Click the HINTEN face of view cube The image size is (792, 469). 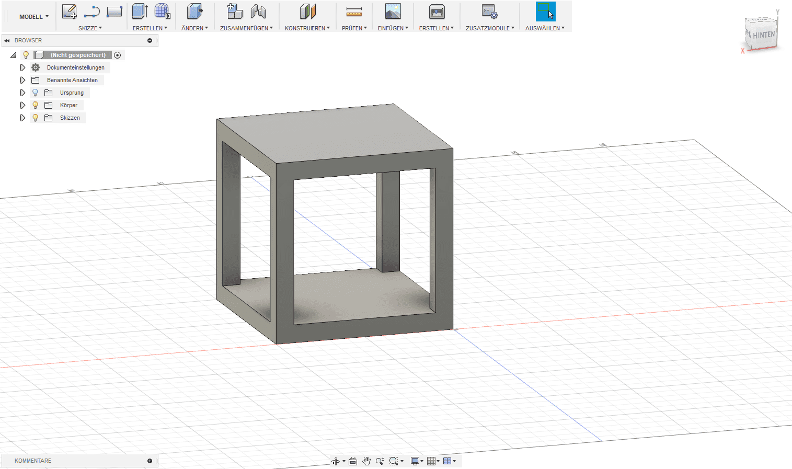[x=763, y=35]
